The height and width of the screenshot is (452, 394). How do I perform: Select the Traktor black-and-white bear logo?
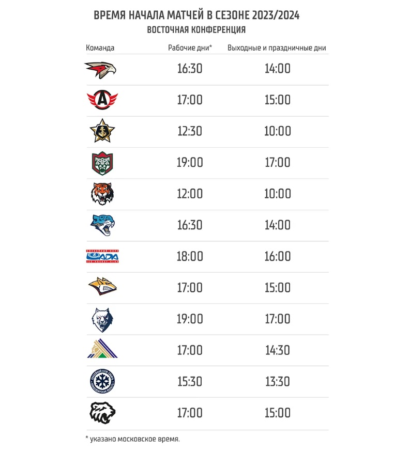(x=102, y=413)
